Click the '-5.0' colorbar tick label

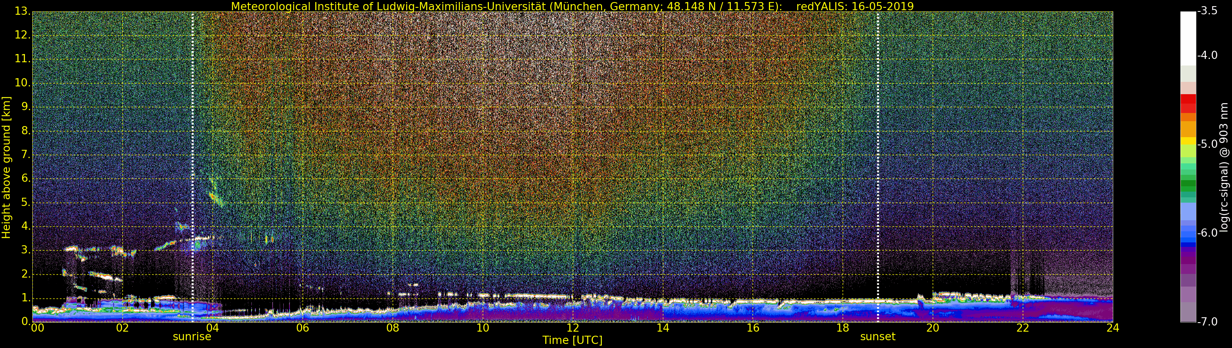coord(1207,144)
